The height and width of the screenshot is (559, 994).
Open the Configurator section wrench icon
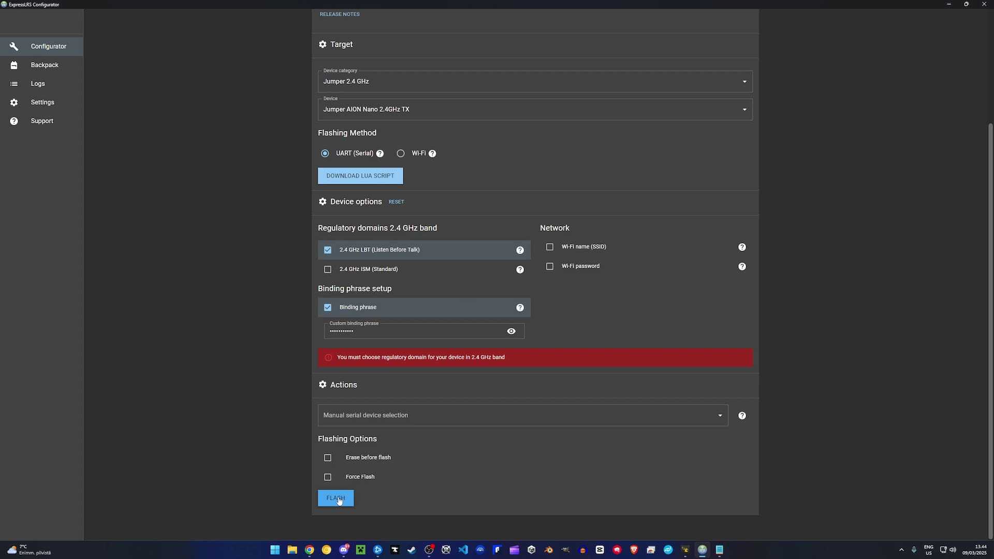pyautogui.click(x=14, y=47)
